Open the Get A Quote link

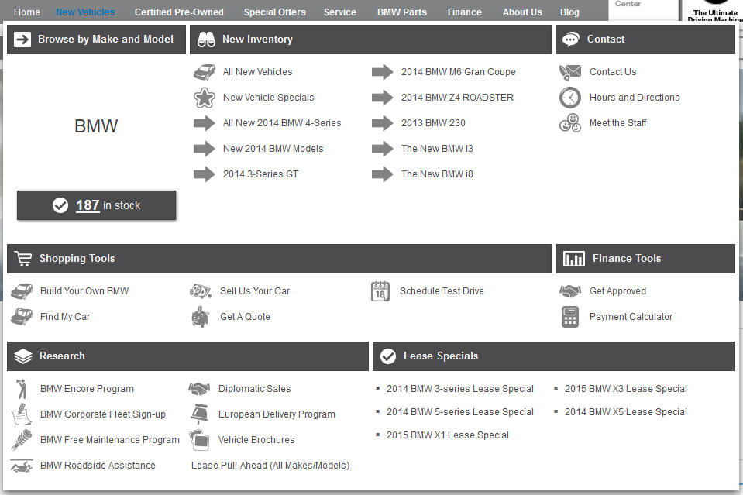pyautogui.click(x=245, y=317)
